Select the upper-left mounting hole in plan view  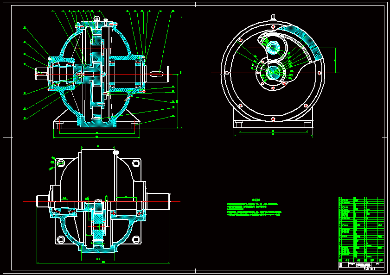(x=61, y=163)
